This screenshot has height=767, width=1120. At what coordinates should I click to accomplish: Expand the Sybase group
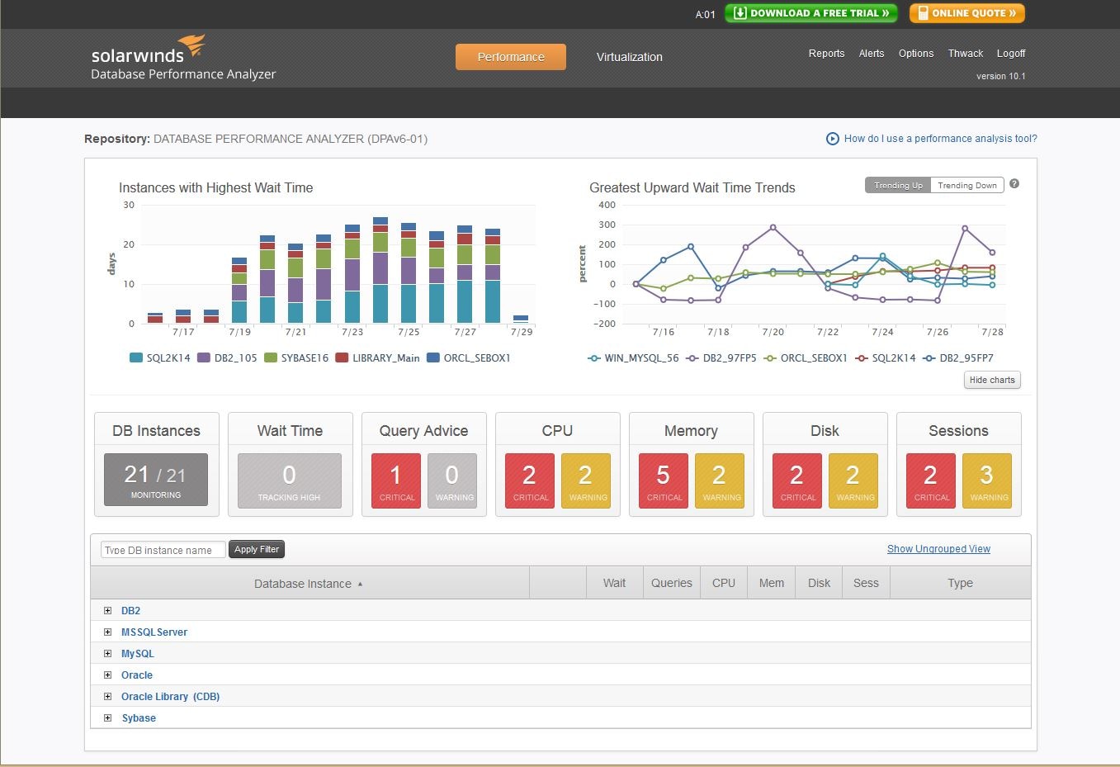pyautogui.click(x=107, y=718)
